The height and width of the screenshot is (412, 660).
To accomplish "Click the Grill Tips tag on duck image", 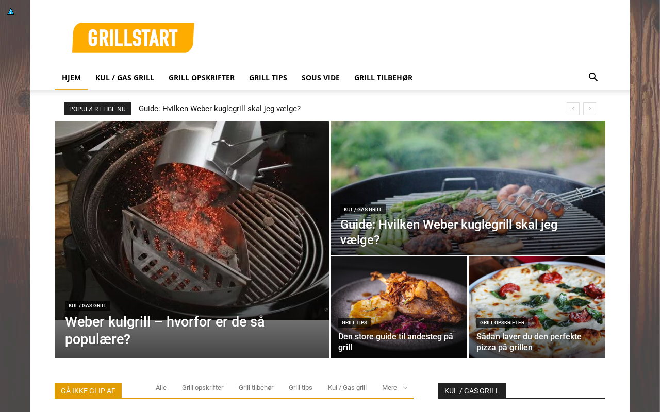I will 354,323.
